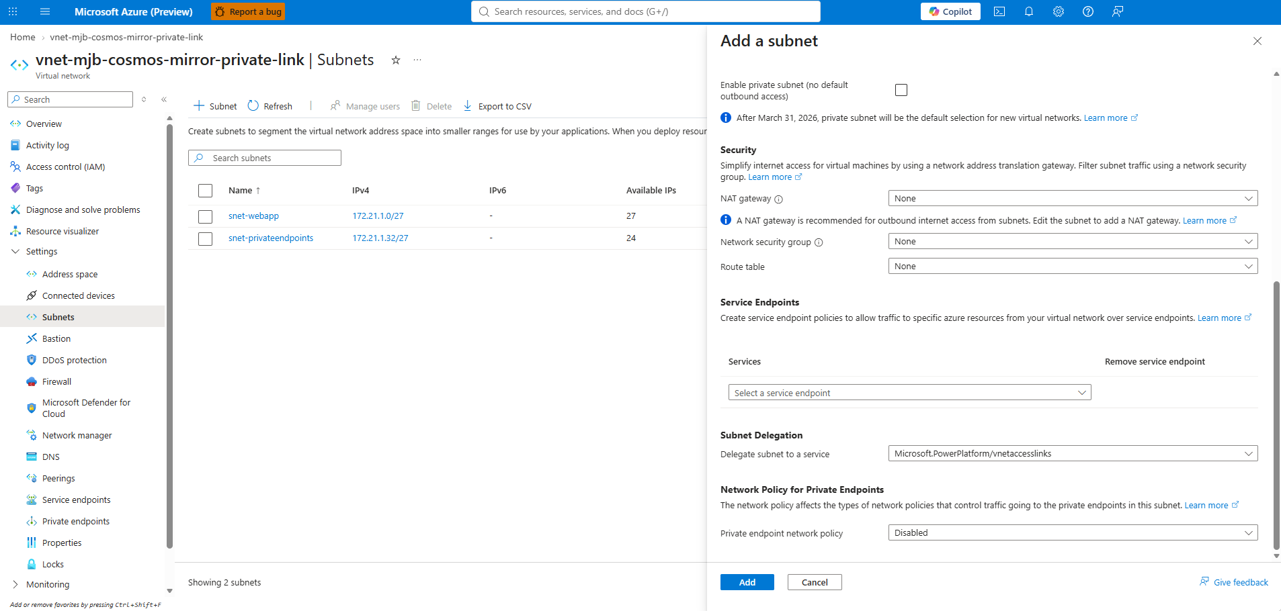Viewport: 1281px width, 611px height.
Task: Open DDoS protection
Action: coord(75,360)
